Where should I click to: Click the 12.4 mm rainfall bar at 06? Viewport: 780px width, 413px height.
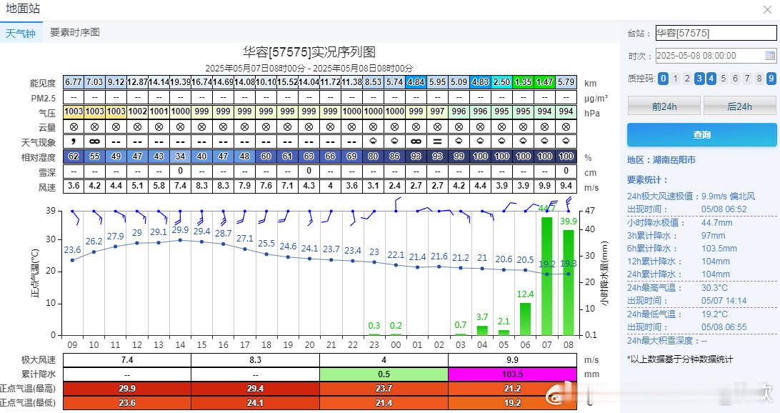click(525, 319)
